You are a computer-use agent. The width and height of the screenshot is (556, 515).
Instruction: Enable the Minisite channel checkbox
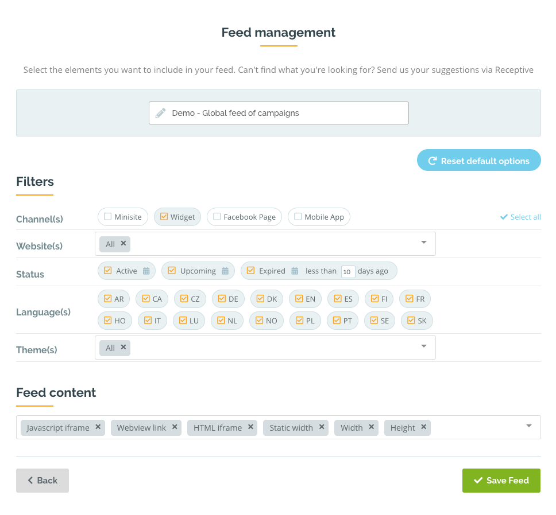pos(107,217)
